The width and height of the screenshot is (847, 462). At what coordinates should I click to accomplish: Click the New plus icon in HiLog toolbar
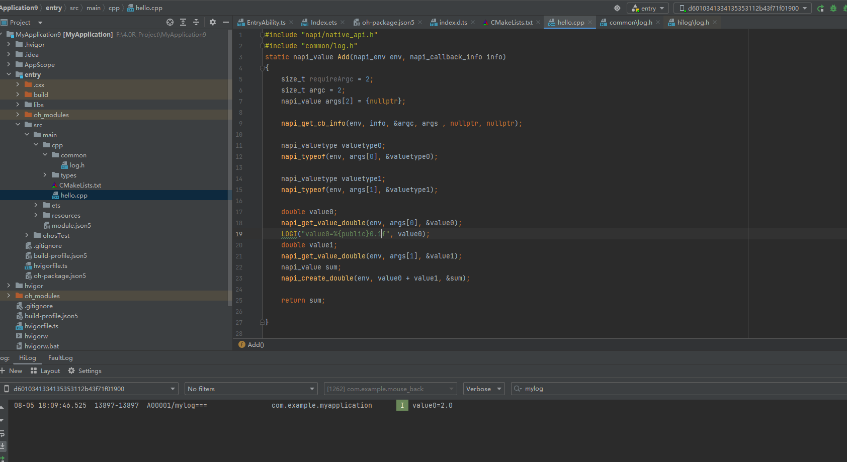(x=3, y=371)
